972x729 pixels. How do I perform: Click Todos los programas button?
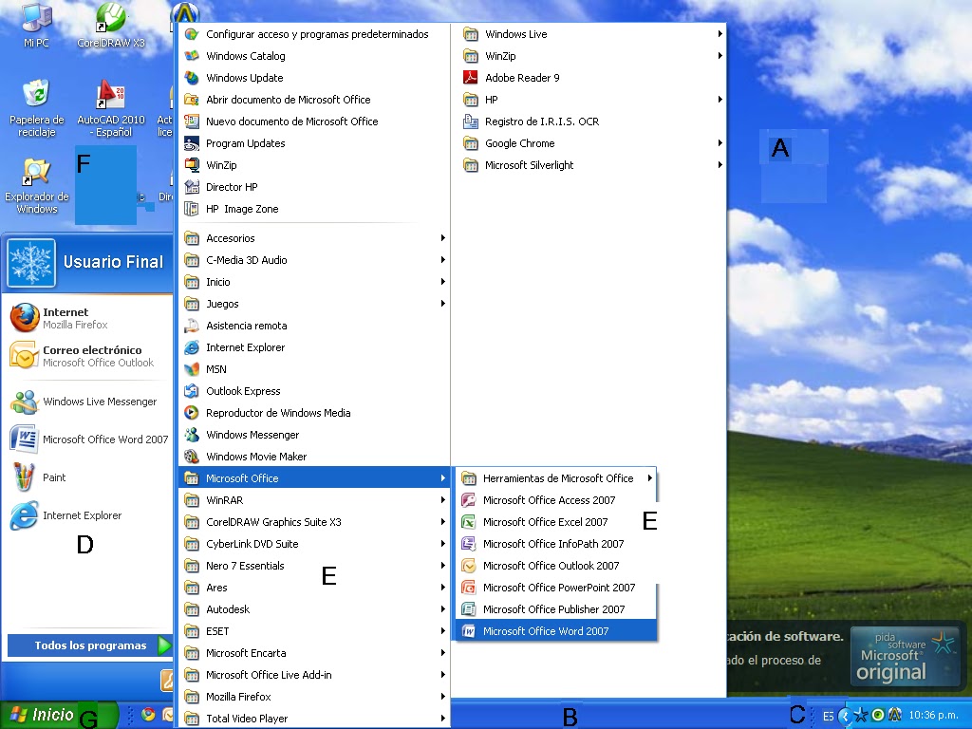click(89, 645)
